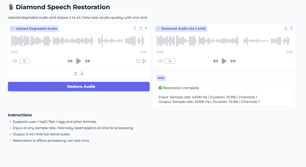Screen dimensions: 306x167
Task: Play the degraded audio
Action: coord(79,61)
